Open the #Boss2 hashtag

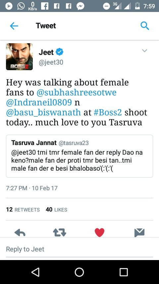[108, 112]
